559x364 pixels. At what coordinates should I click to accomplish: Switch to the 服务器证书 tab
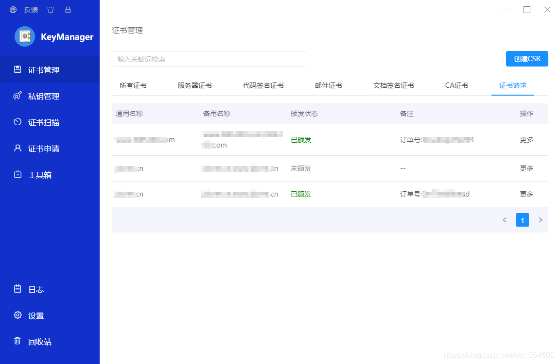coord(195,84)
